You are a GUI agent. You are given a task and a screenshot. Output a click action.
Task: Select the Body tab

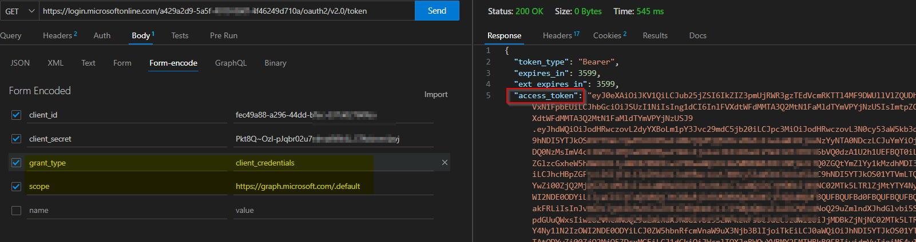143,35
